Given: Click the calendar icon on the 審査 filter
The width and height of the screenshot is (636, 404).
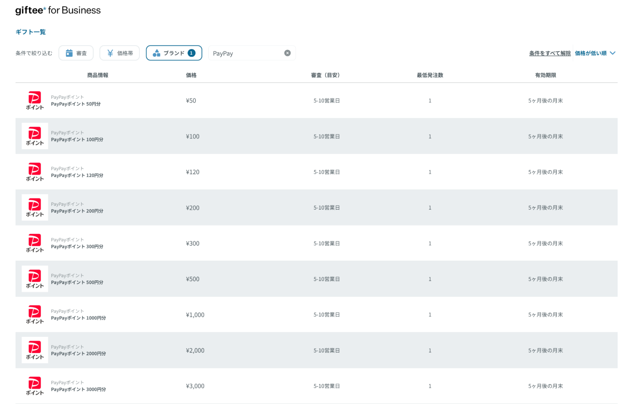Looking at the screenshot, I should click(x=69, y=53).
